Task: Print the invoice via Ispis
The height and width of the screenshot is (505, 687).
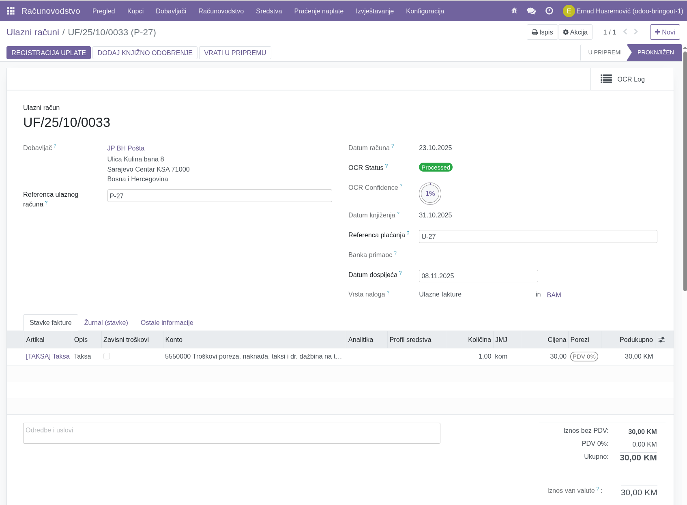Action: pyautogui.click(x=542, y=32)
